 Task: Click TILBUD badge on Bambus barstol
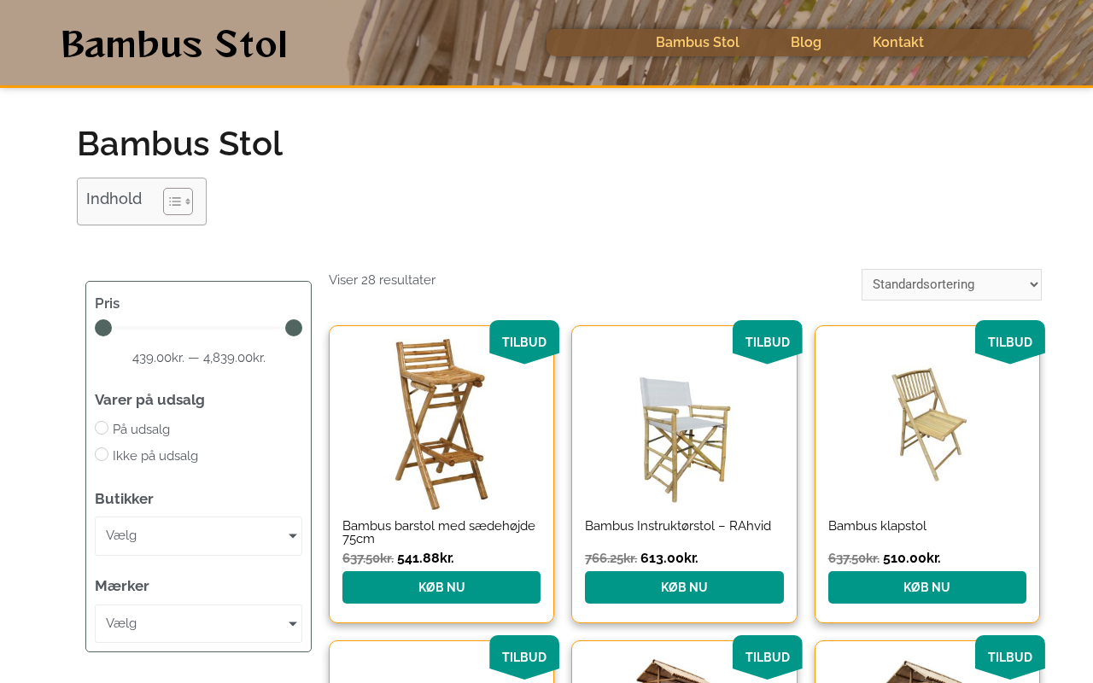524,341
